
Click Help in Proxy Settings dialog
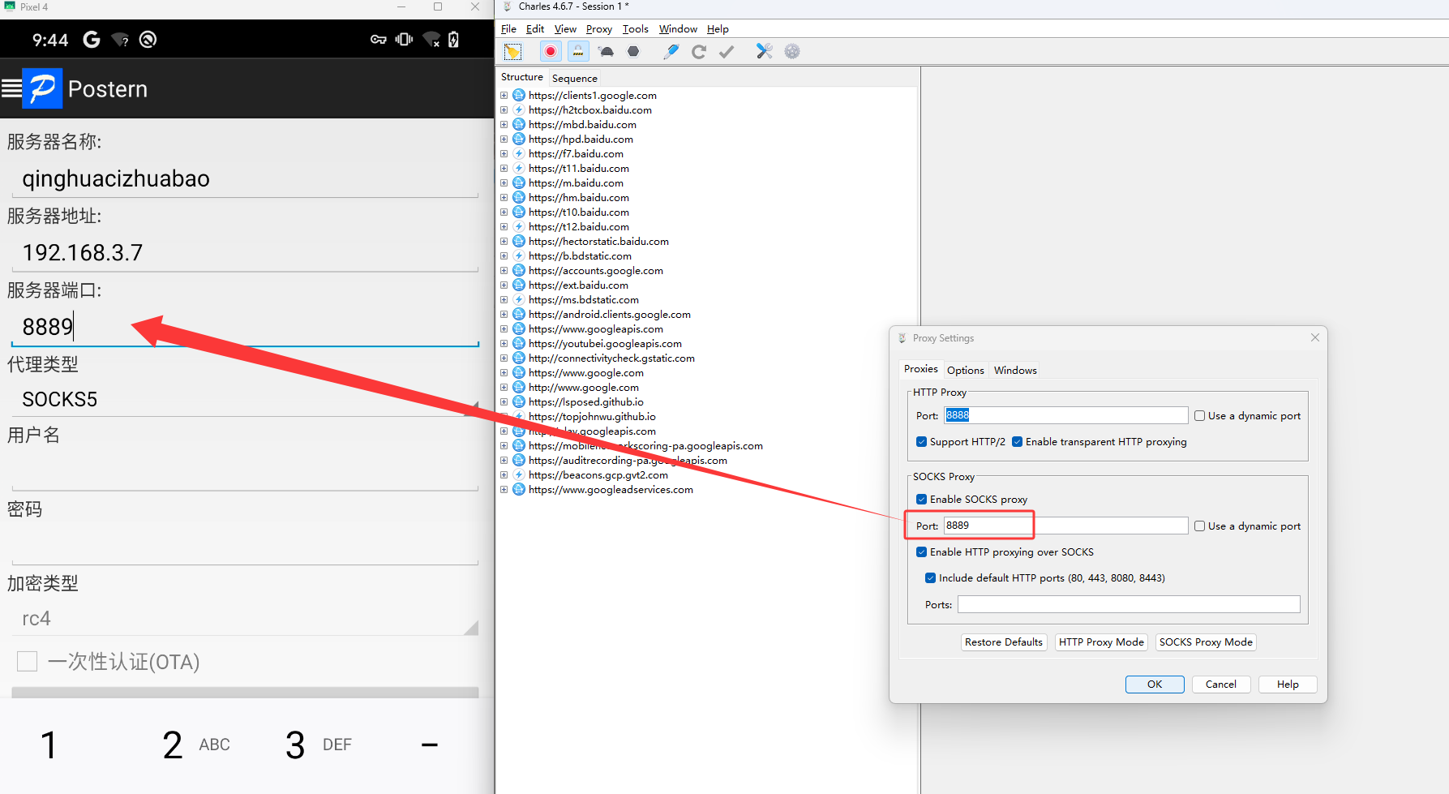tap(1288, 685)
